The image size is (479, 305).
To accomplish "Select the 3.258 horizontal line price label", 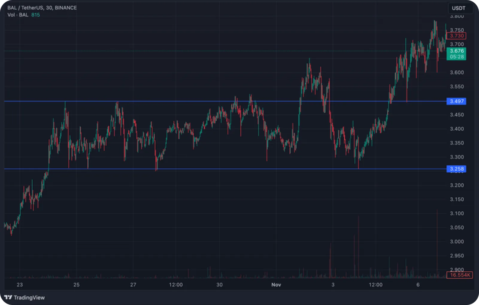I will [456, 169].
